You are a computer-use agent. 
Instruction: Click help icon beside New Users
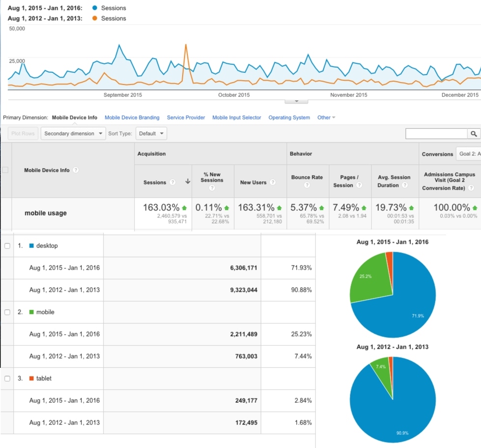pyautogui.click(x=274, y=182)
